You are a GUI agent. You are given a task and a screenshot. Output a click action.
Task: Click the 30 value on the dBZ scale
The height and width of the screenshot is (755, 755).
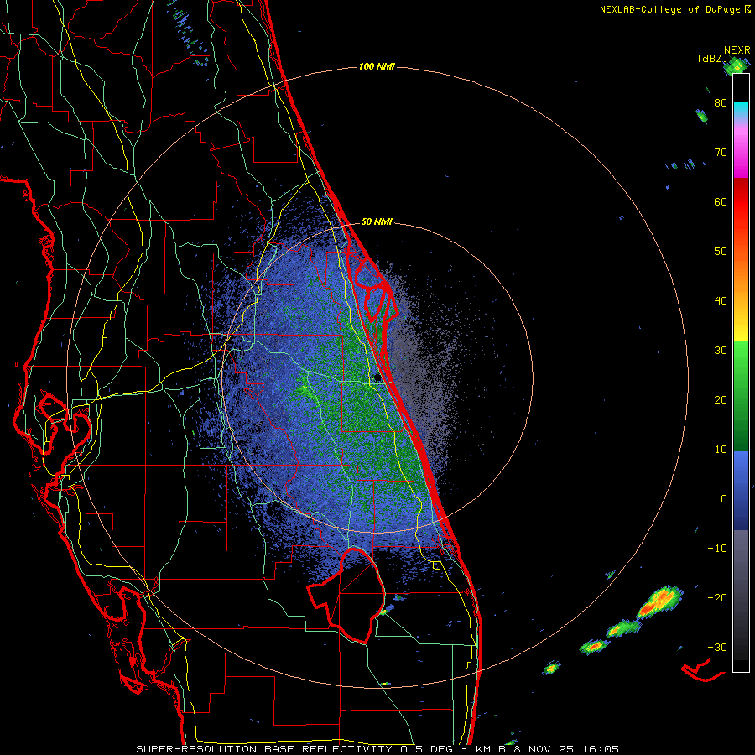(721, 351)
